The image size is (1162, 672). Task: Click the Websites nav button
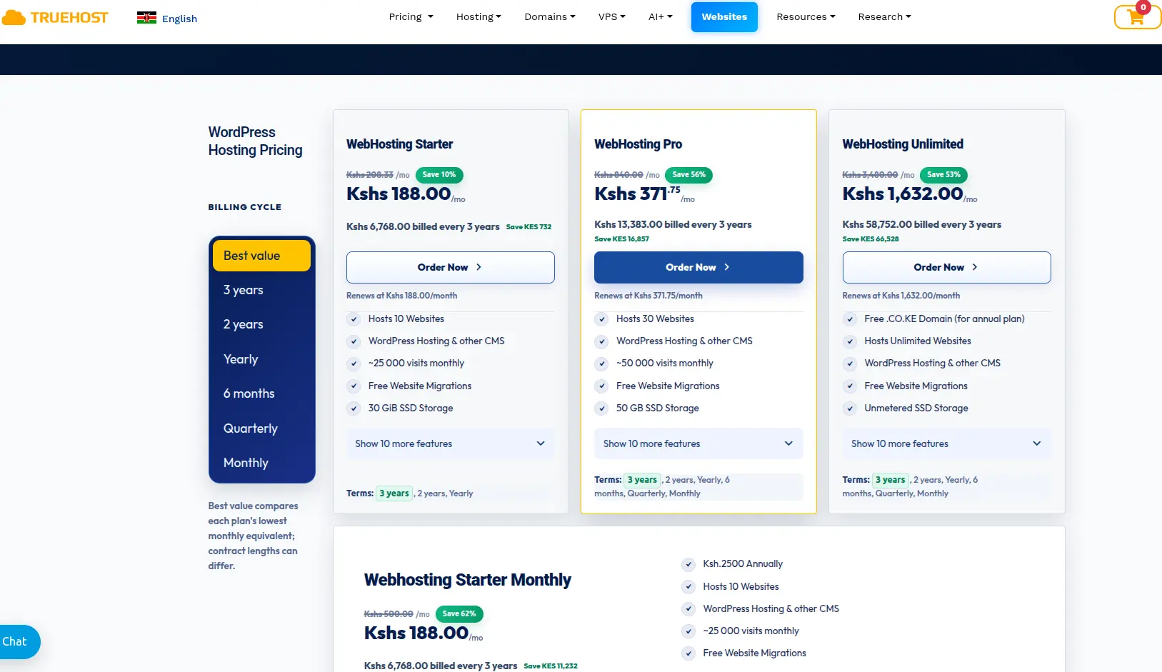click(x=724, y=16)
